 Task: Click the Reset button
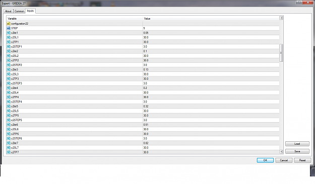pos(302,160)
